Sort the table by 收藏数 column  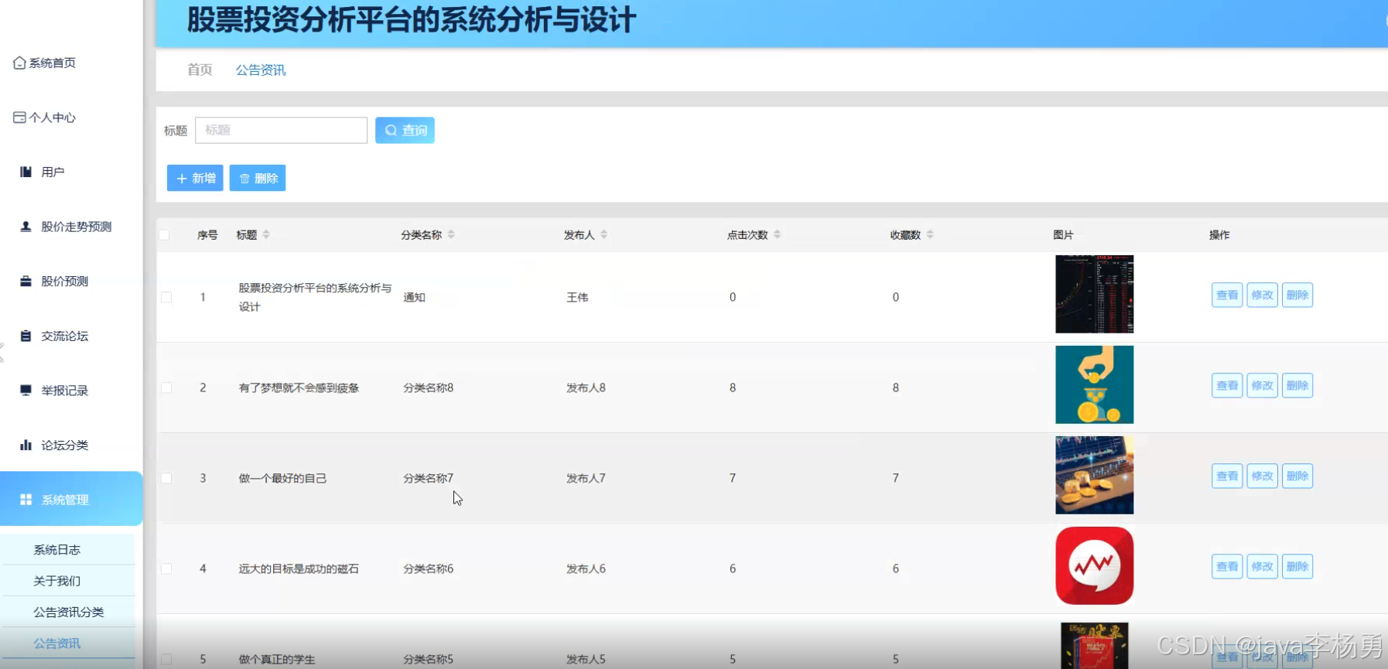click(x=930, y=234)
